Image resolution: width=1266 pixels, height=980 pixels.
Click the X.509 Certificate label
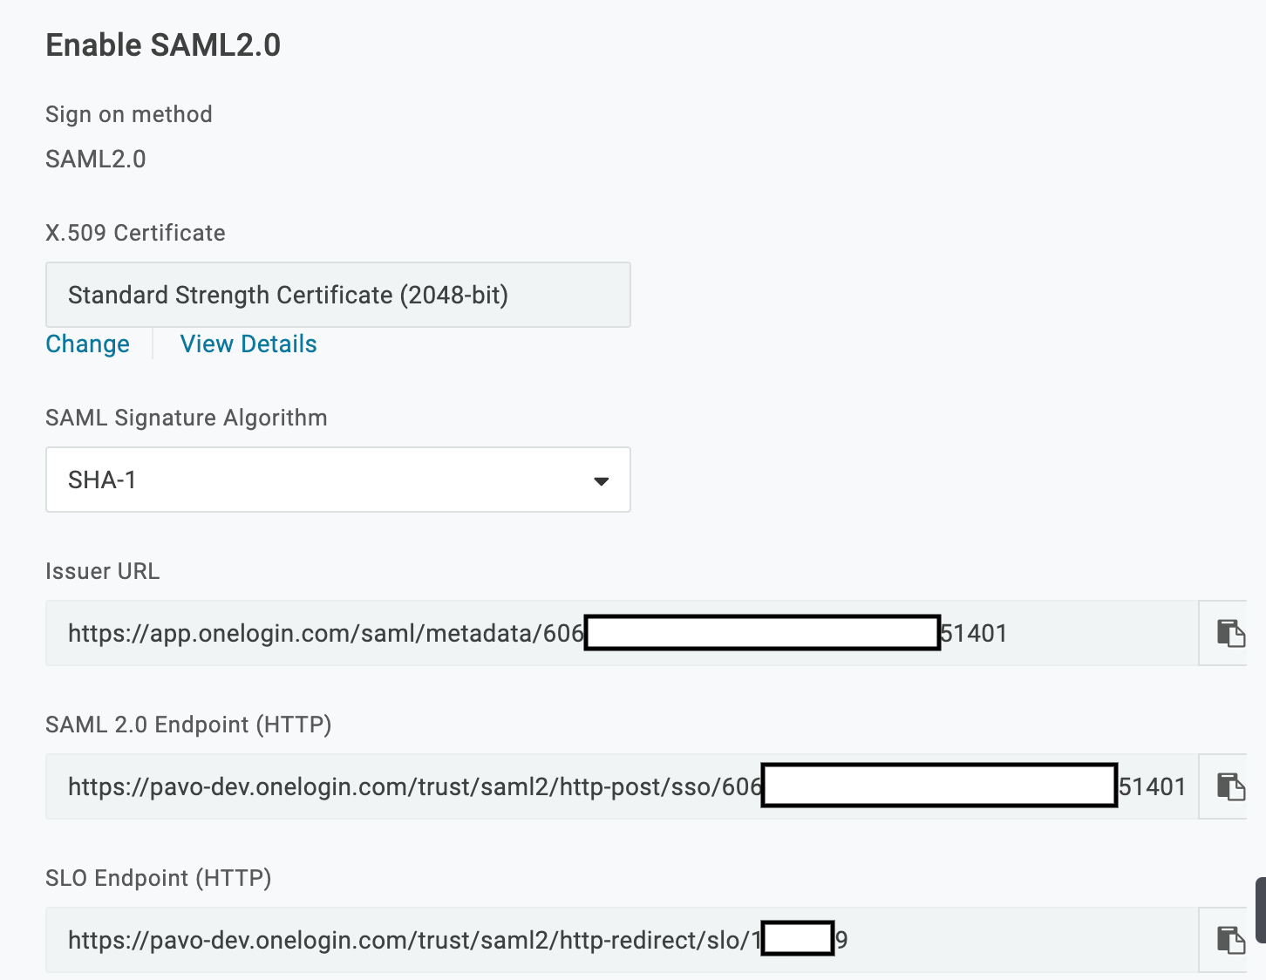point(135,233)
